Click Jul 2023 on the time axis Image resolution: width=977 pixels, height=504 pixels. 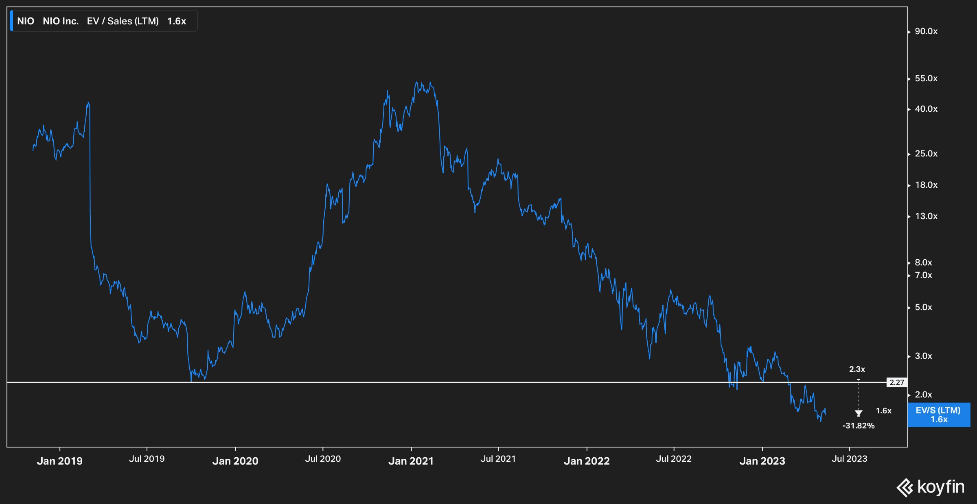[849, 459]
